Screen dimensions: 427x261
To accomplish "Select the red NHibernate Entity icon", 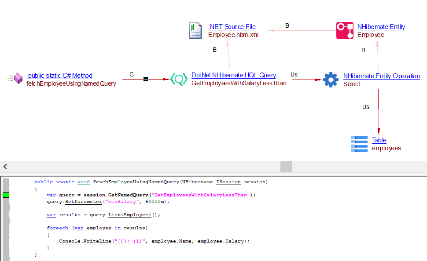I will pyautogui.click(x=345, y=31).
